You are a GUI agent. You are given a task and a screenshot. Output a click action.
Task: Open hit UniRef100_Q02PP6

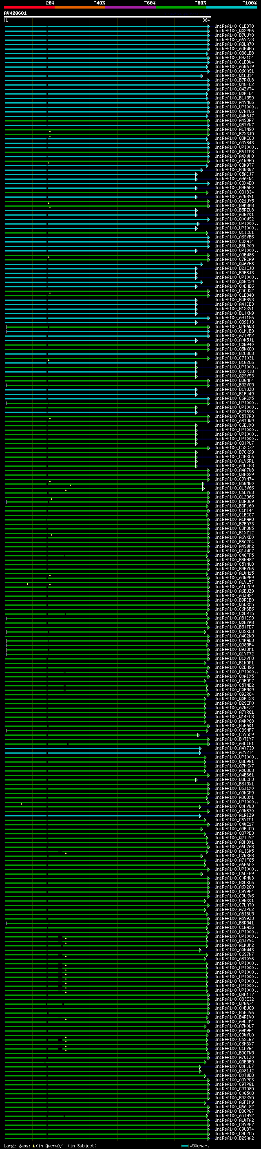[x=234, y=31]
